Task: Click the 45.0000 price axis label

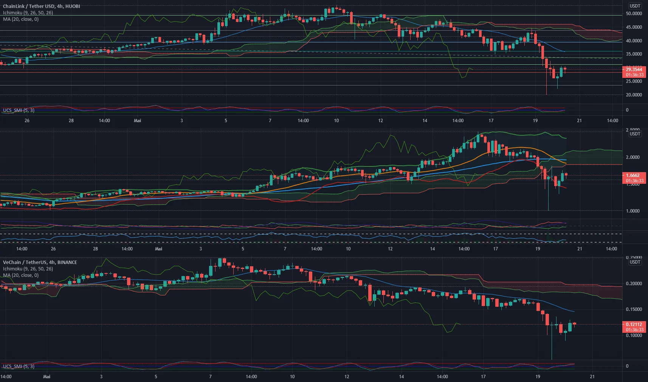Action: 634,27
